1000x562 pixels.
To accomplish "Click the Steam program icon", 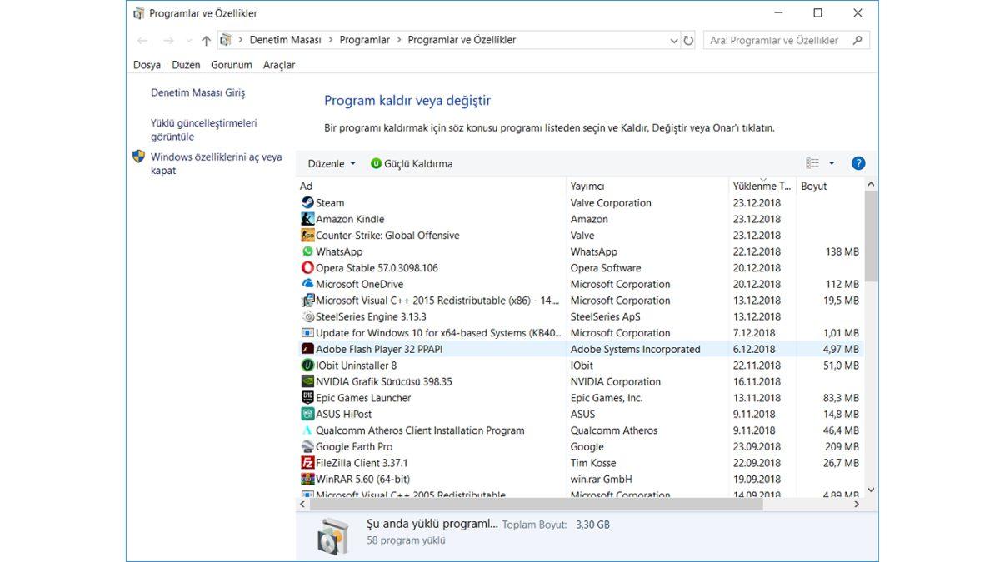I will [307, 202].
